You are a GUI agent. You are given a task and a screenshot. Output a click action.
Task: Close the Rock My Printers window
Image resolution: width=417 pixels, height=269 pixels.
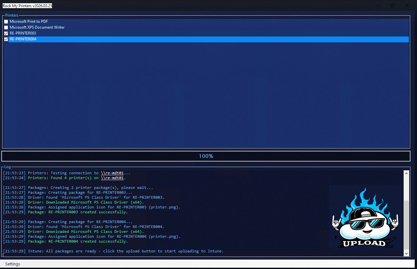[407, 6]
